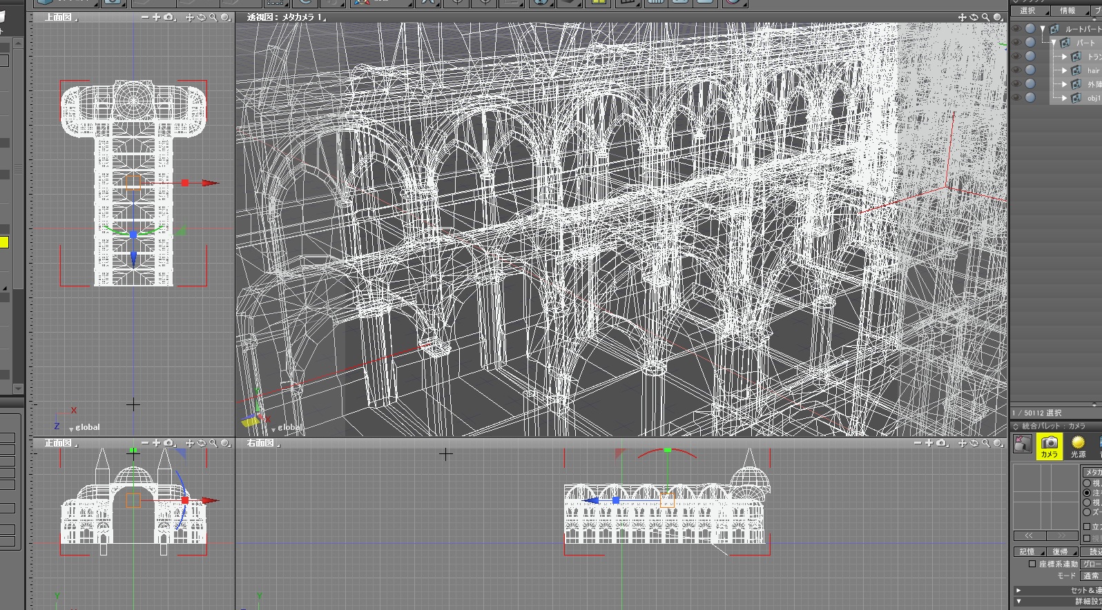
Task: Collapse the ルートパート root node
Action: coord(1043,29)
